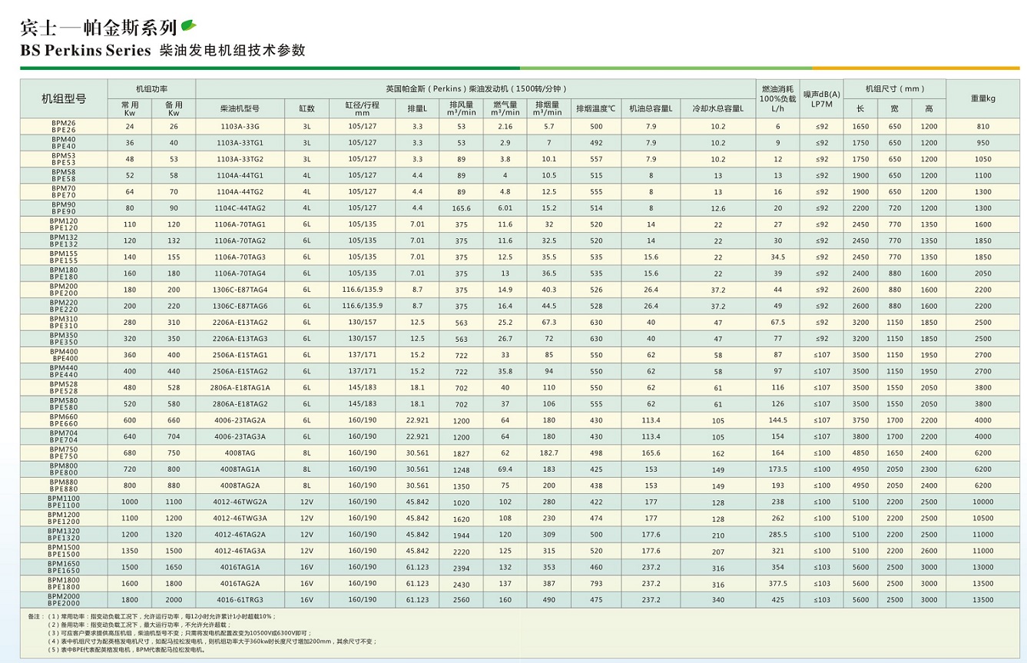1027x663 pixels.
Task: Click the "排量L" column header
Action: tap(417, 109)
